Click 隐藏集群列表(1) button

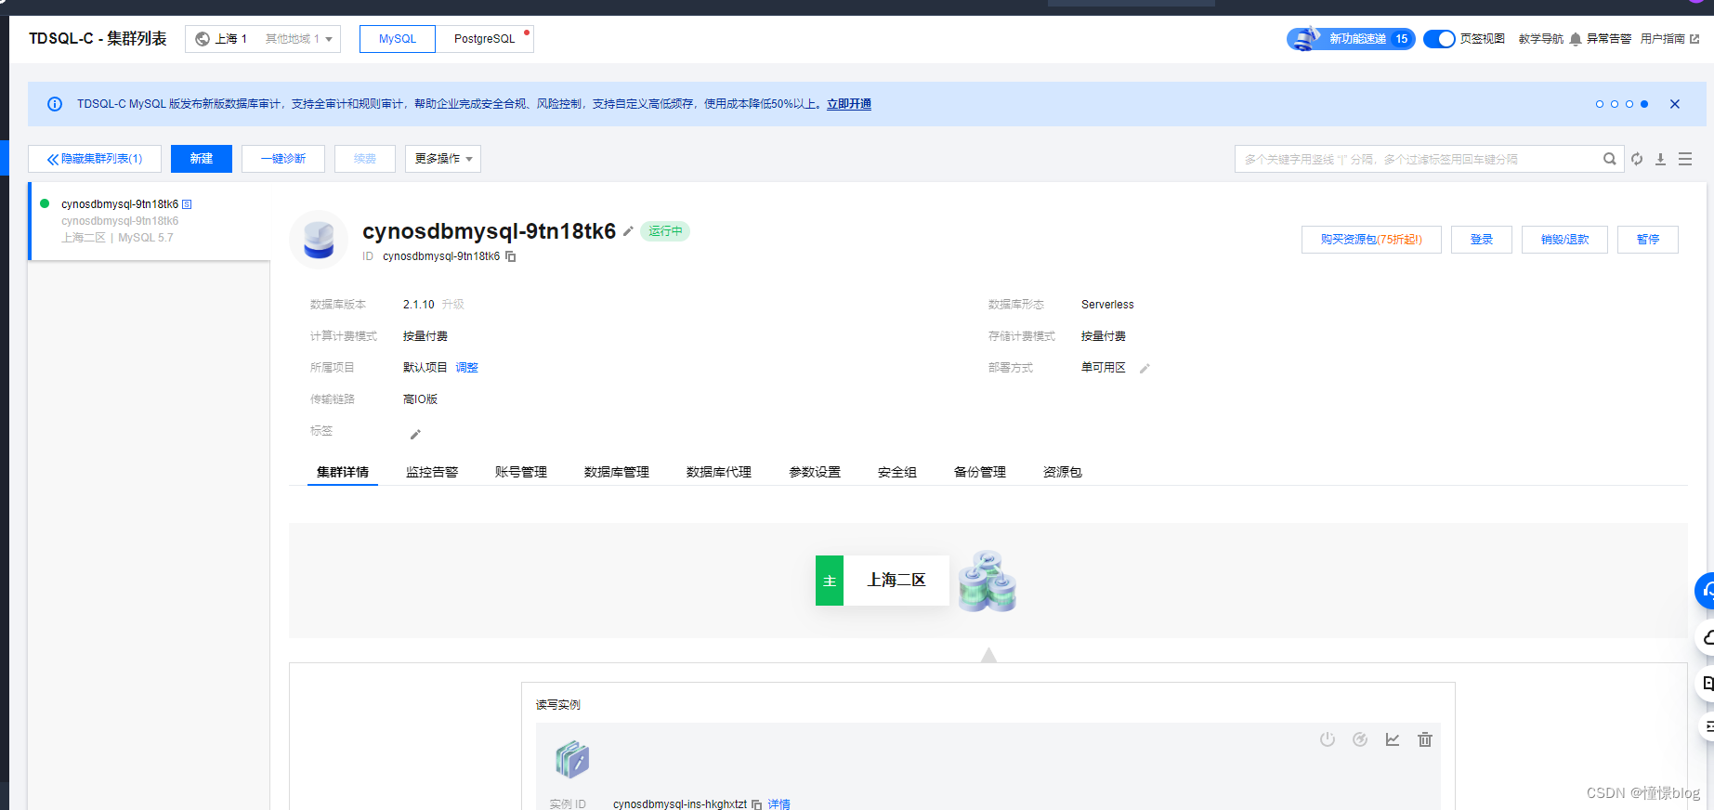pos(95,159)
